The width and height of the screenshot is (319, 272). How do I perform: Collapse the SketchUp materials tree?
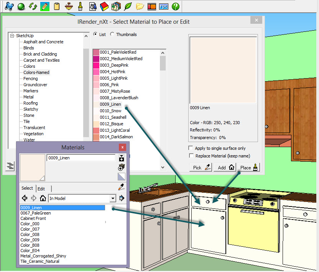[x=12, y=35]
